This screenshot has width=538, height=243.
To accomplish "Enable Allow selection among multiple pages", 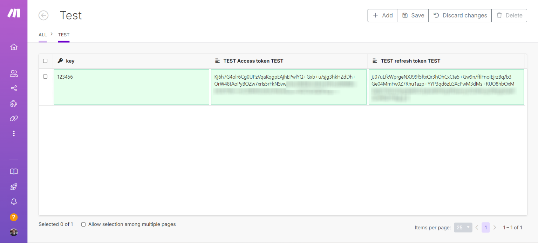I will [x=83, y=224].
